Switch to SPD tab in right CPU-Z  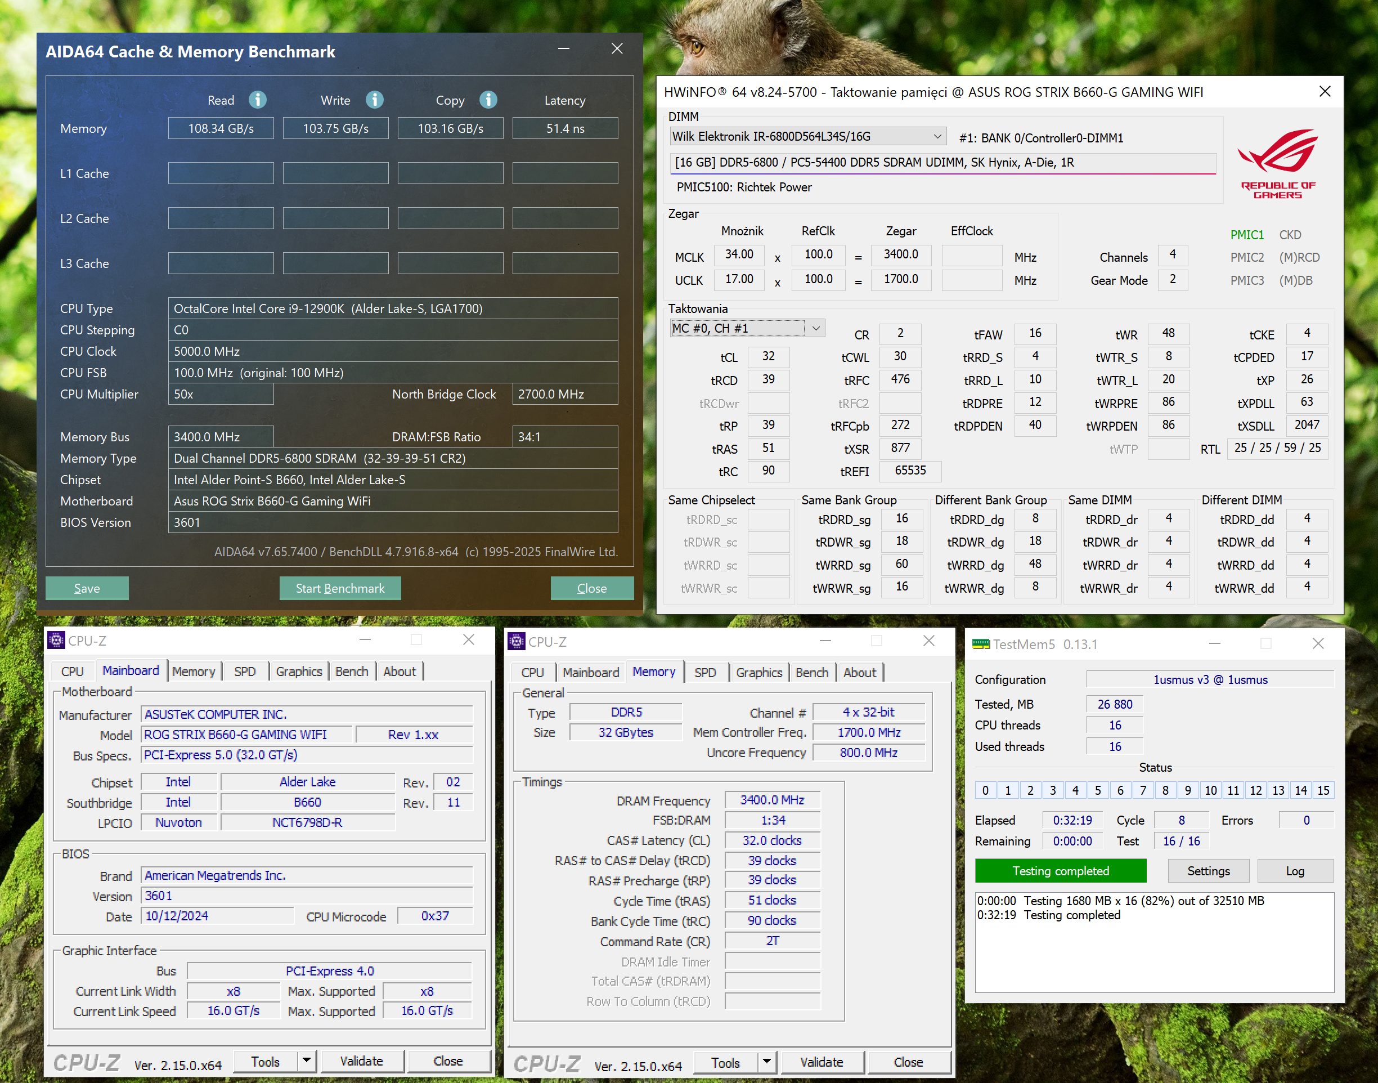pos(705,673)
